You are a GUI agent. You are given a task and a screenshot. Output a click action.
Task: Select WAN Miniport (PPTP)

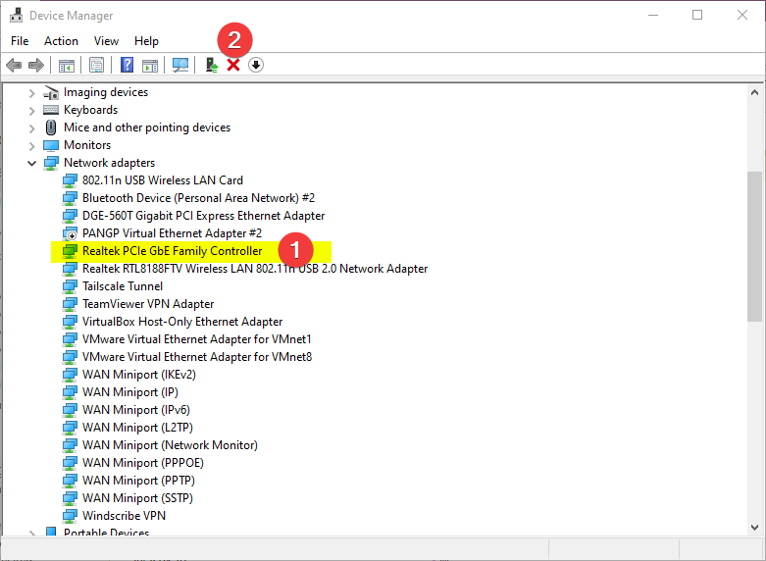point(138,480)
